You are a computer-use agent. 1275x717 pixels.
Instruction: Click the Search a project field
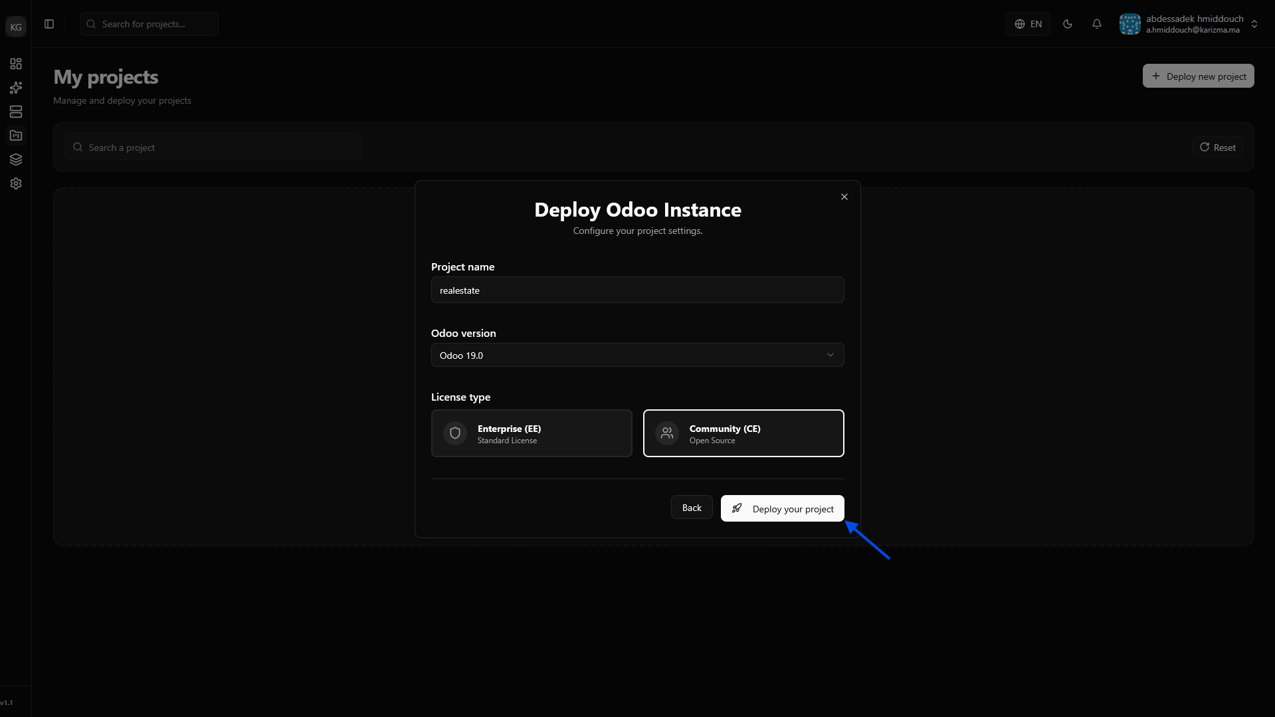213,147
